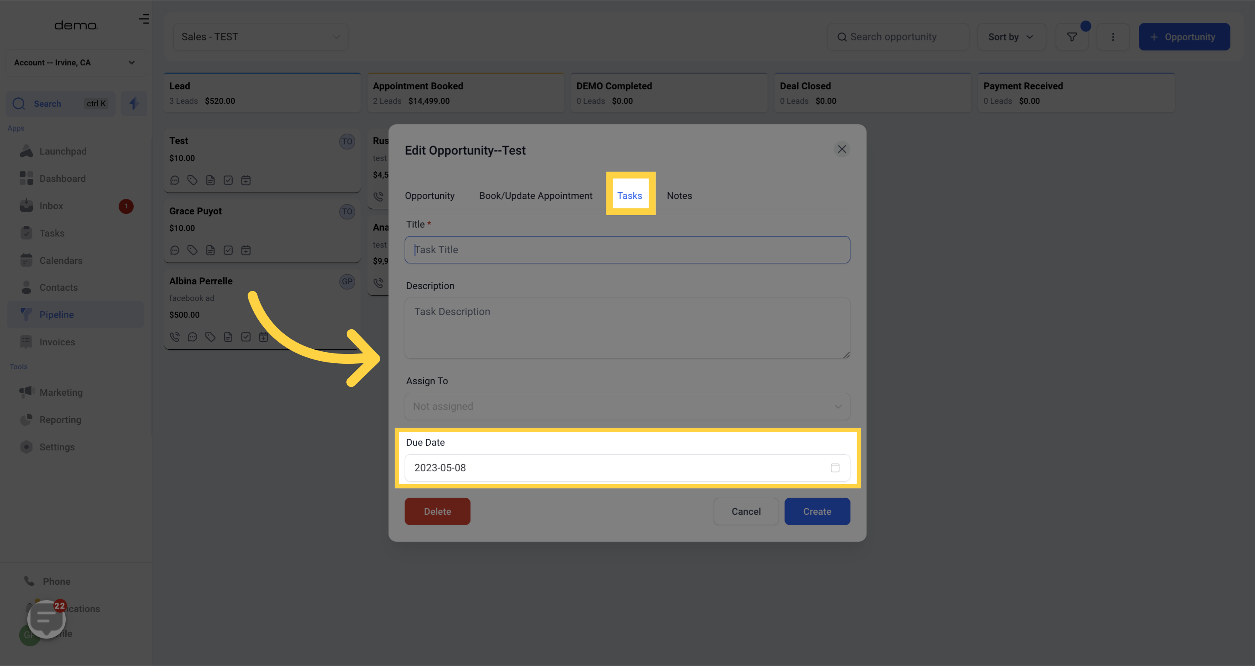1255x666 pixels.
Task: Collapse the sidebar with the hamburger icon
Action: click(x=144, y=19)
